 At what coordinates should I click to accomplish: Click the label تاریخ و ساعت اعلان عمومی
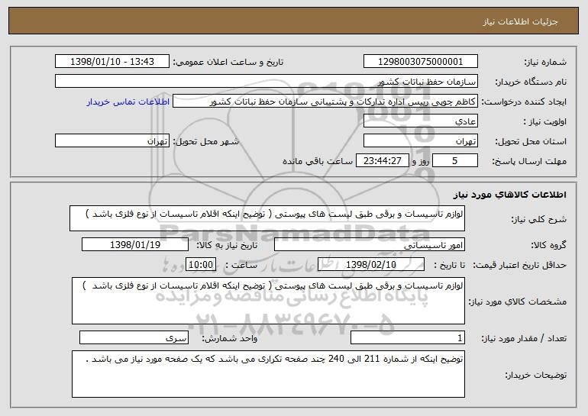[x=228, y=62]
